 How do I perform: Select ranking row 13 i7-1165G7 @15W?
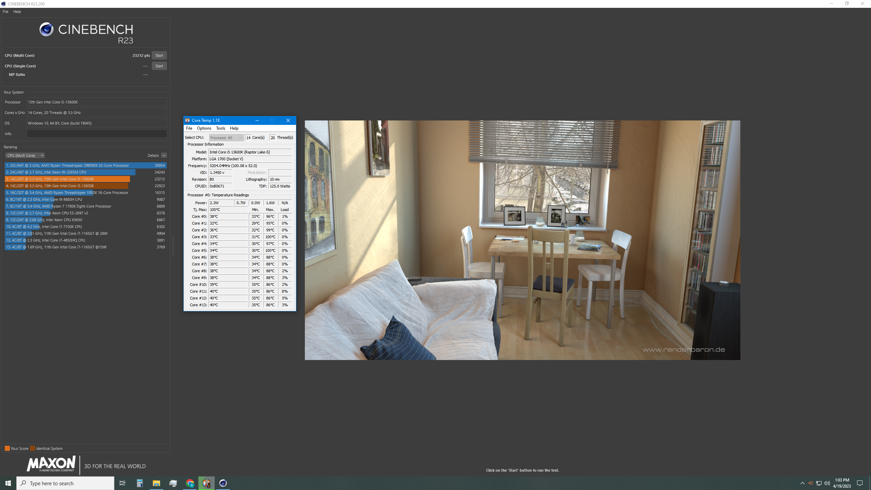[85, 247]
